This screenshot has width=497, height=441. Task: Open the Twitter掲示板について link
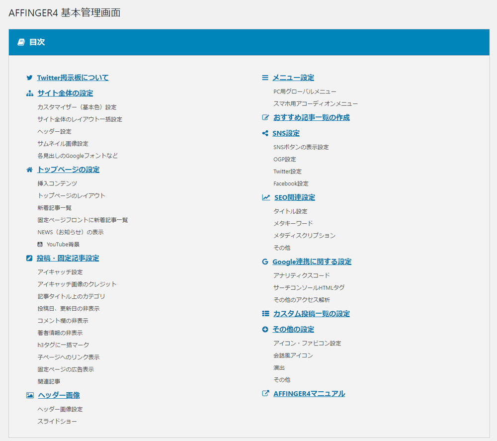click(x=73, y=78)
